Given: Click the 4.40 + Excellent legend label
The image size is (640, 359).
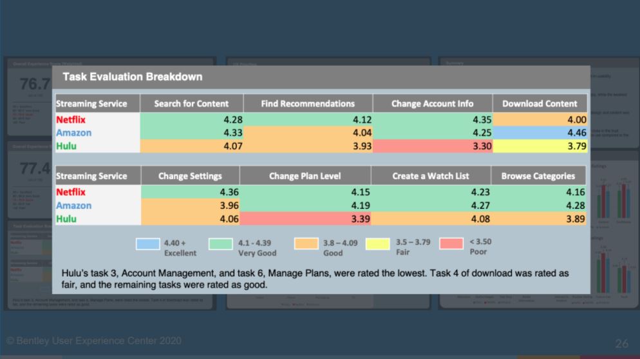Looking at the screenshot, I should click(x=180, y=248).
